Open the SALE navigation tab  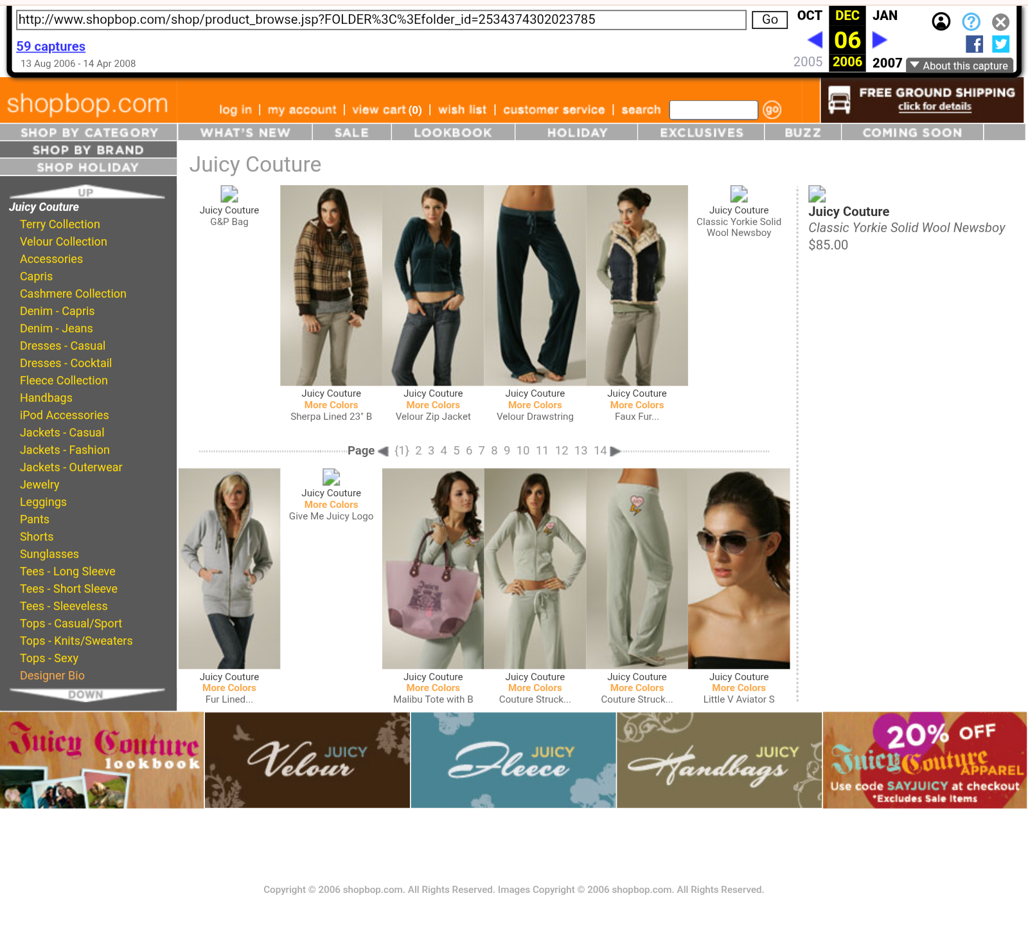(x=351, y=132)
